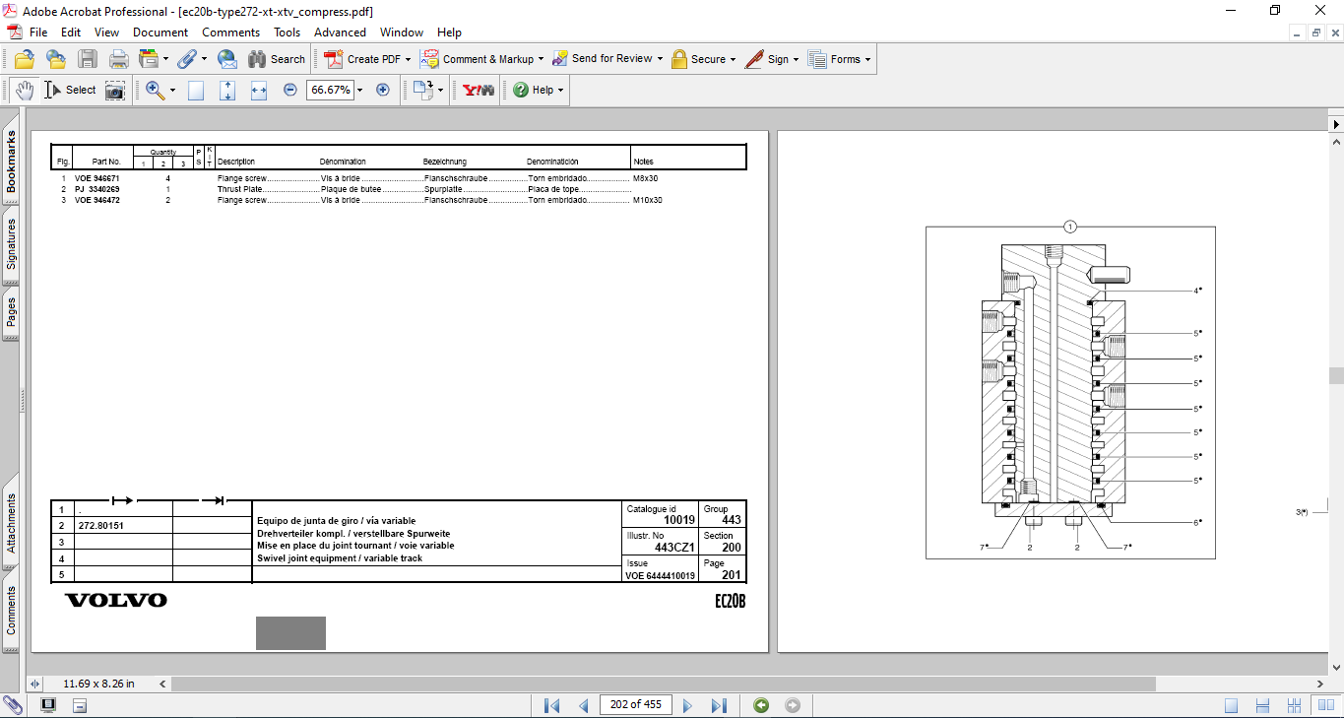This screenshot has width=1344, height=718.
Task: Click the Print icon in toolbar
Action: pos(119,59)
